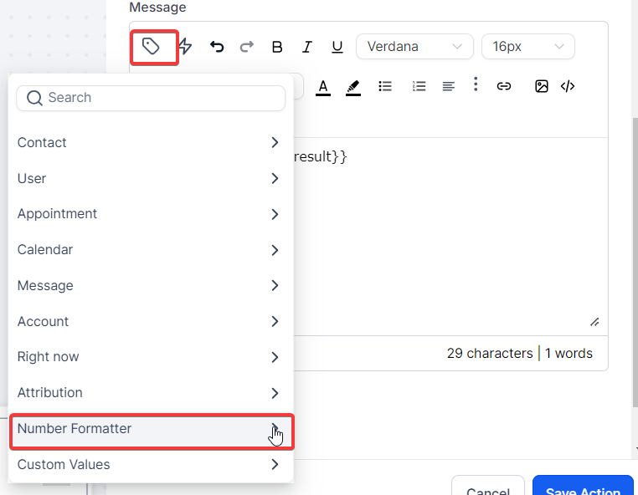Insert an image into the message

pyautogui.click(x=542, y=86)
